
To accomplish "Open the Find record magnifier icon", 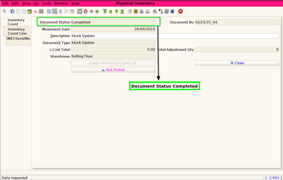I will click(x=54, y=11).
